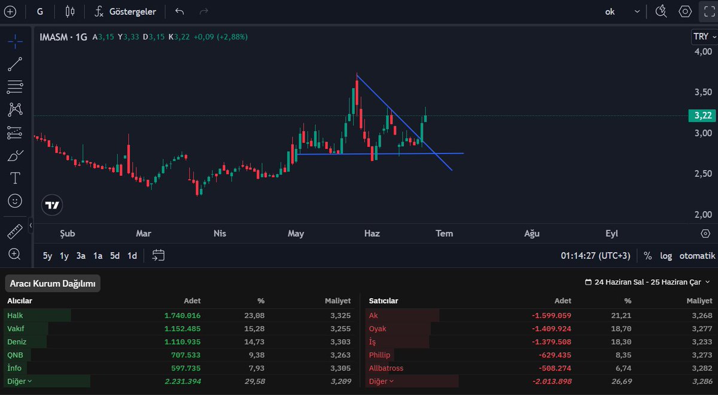This screenshot has height=395, width=718.
Task: Set chart range to 1y
Action: tap(63, 256)
